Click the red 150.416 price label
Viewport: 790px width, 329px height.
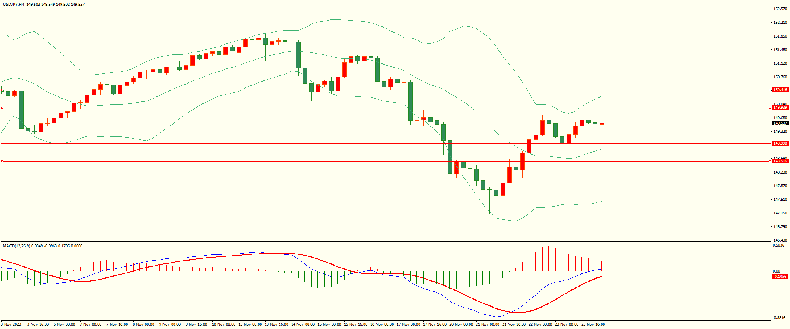click(x=780, y=90)
